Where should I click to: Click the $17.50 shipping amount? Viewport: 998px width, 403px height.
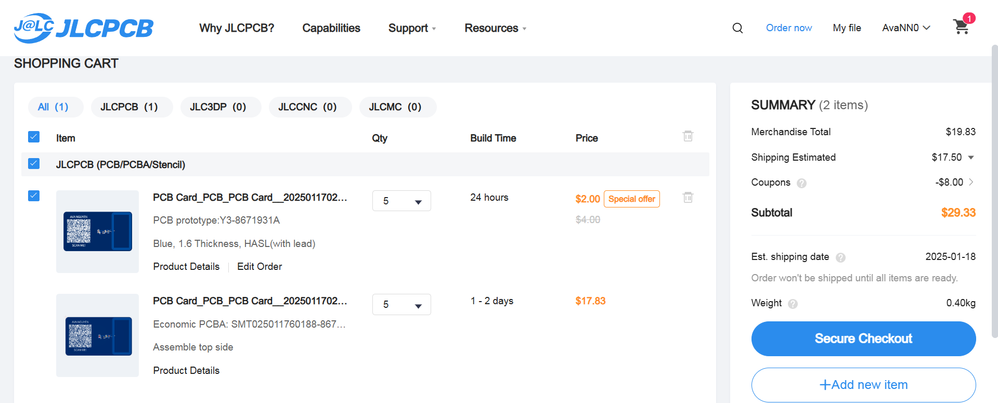click(947, 158)
